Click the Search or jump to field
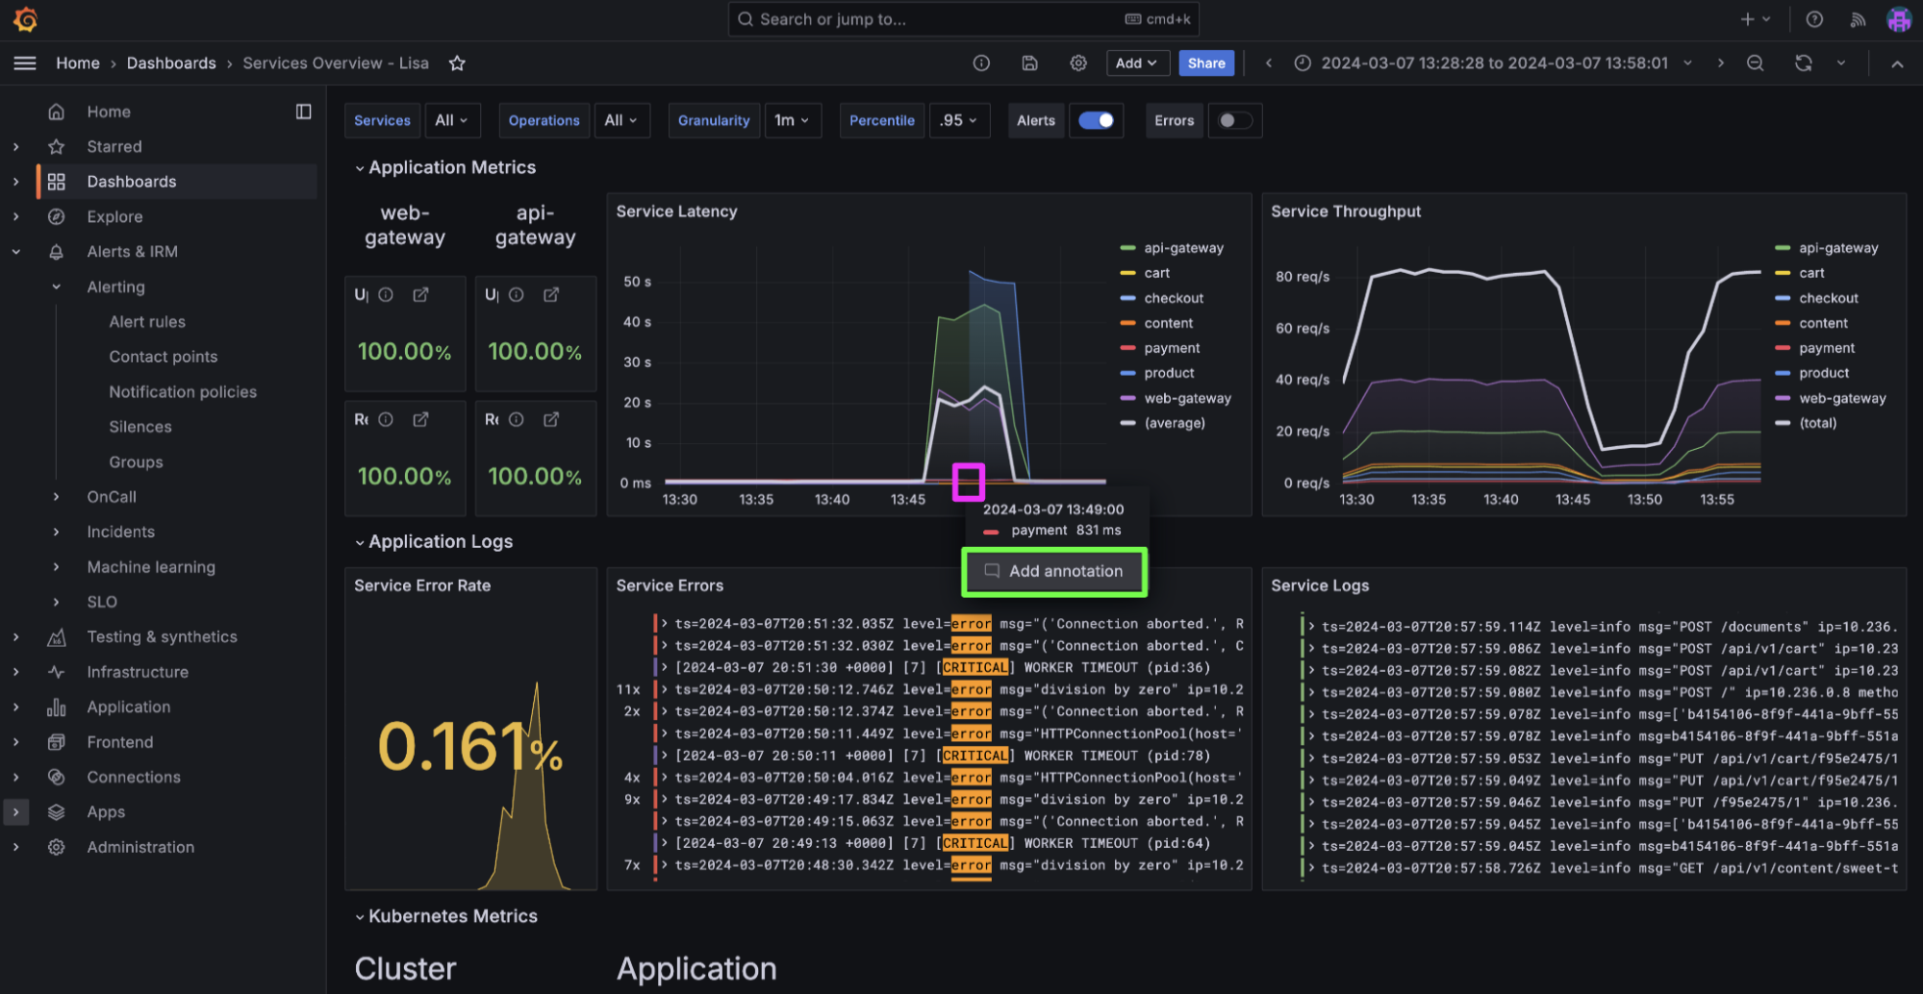1923x994 pixels. click(x=962, y=19)
